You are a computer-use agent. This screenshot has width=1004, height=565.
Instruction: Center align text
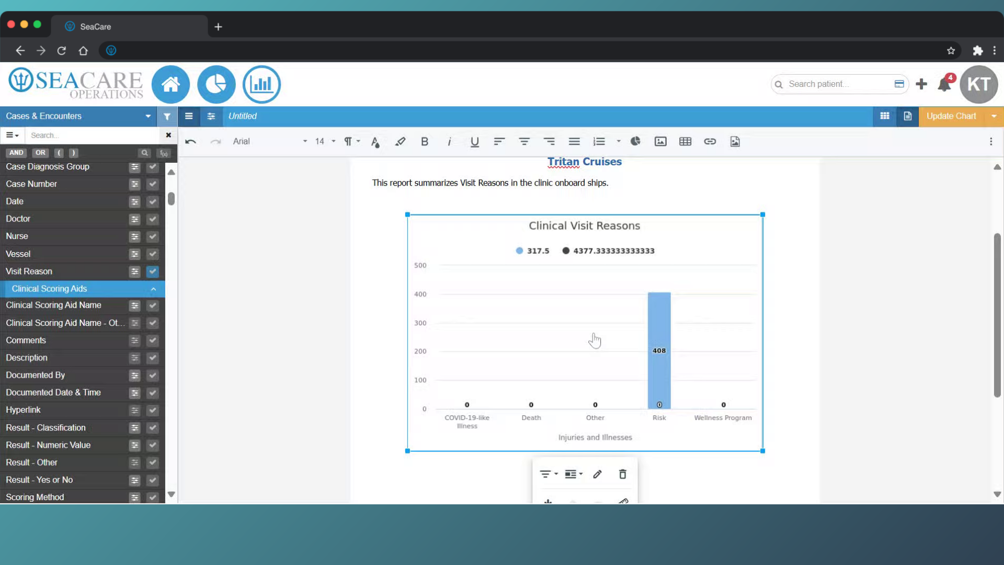(x=524, y=142)
